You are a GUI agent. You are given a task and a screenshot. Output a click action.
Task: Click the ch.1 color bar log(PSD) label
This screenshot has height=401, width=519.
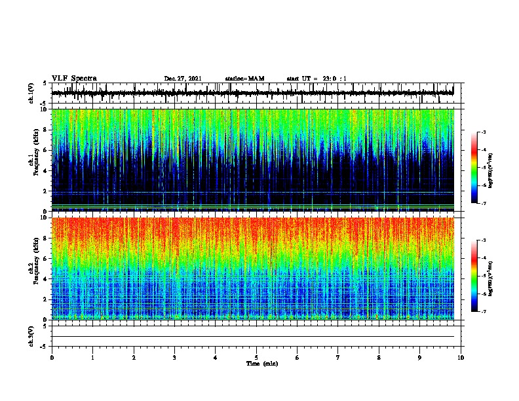(491, 170)
